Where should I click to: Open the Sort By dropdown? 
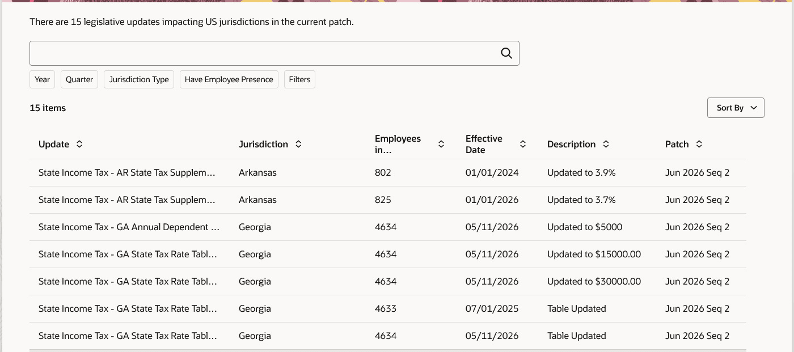pyautogui.click(x=736, y=108)
